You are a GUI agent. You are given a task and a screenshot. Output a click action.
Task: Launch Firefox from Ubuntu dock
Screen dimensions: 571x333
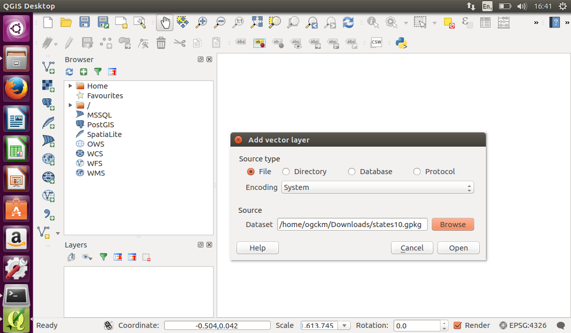click(16, 89)
